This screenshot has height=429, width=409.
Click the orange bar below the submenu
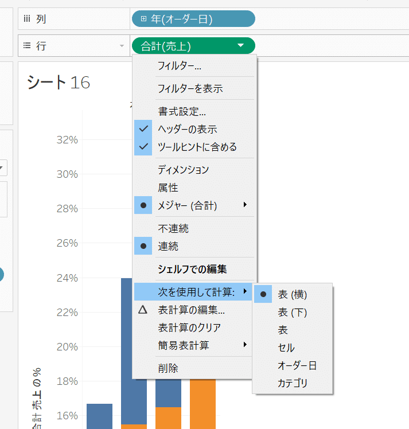202,404
